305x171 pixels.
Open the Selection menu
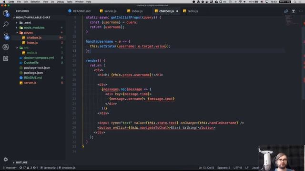click(35, 2)
